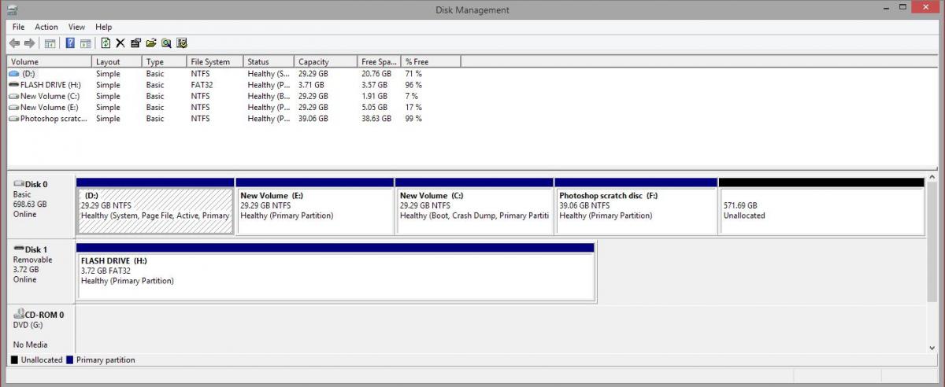The height and width of the screenshot is (387, 945).
Task: Click the Forward arrow toolbar icon
Action: click(29, 43)
